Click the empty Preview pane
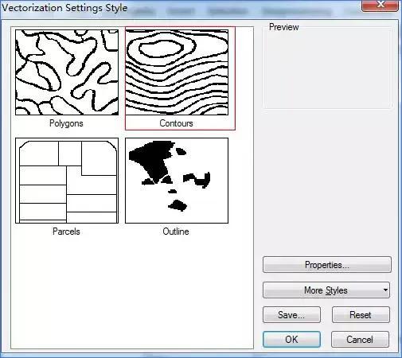 [327, 68]
